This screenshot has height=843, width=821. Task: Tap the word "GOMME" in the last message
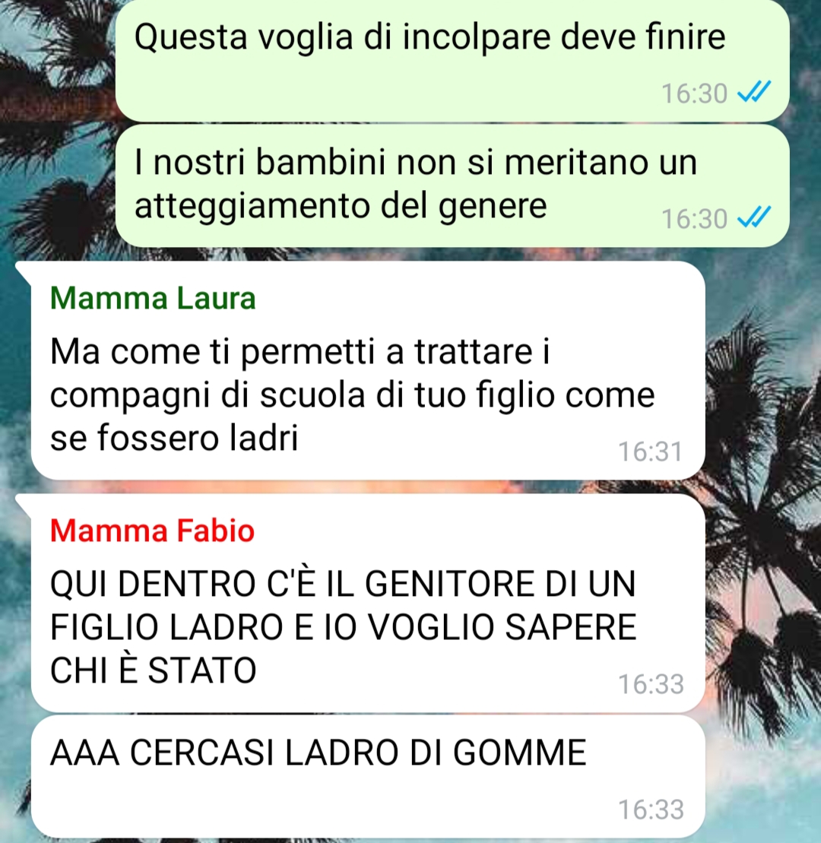coord(519,752)
